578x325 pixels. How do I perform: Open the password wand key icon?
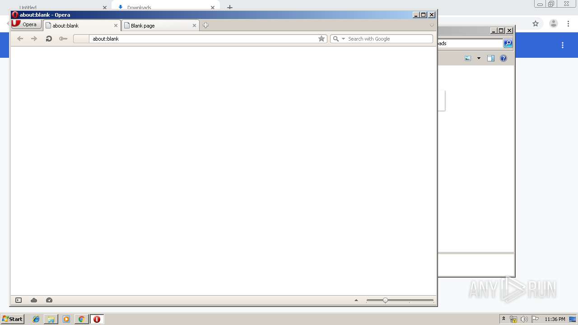(63, 39)
